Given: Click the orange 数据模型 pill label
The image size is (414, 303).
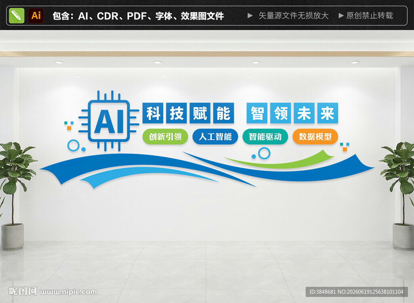Looking at the screenshot, I should coord(315,137).
